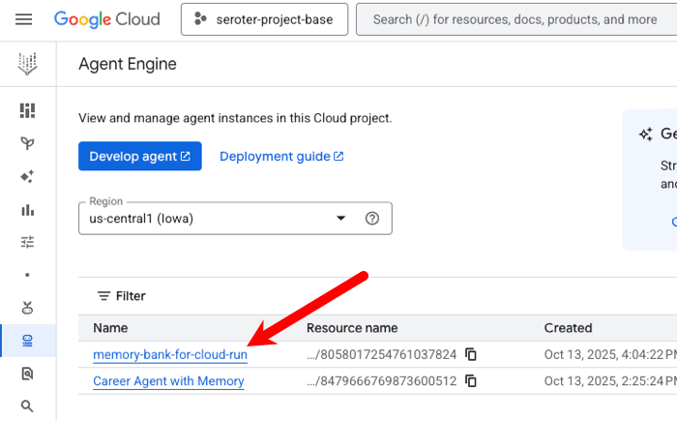Click the Region help question mark icon

pos(371,218)
